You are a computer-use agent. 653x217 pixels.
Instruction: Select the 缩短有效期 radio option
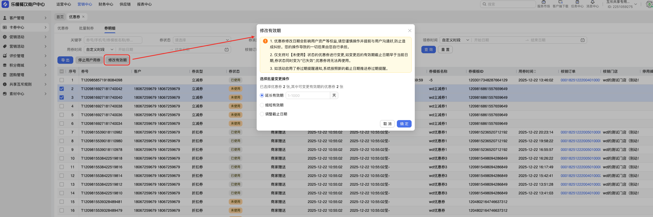(x=262, y=105)
